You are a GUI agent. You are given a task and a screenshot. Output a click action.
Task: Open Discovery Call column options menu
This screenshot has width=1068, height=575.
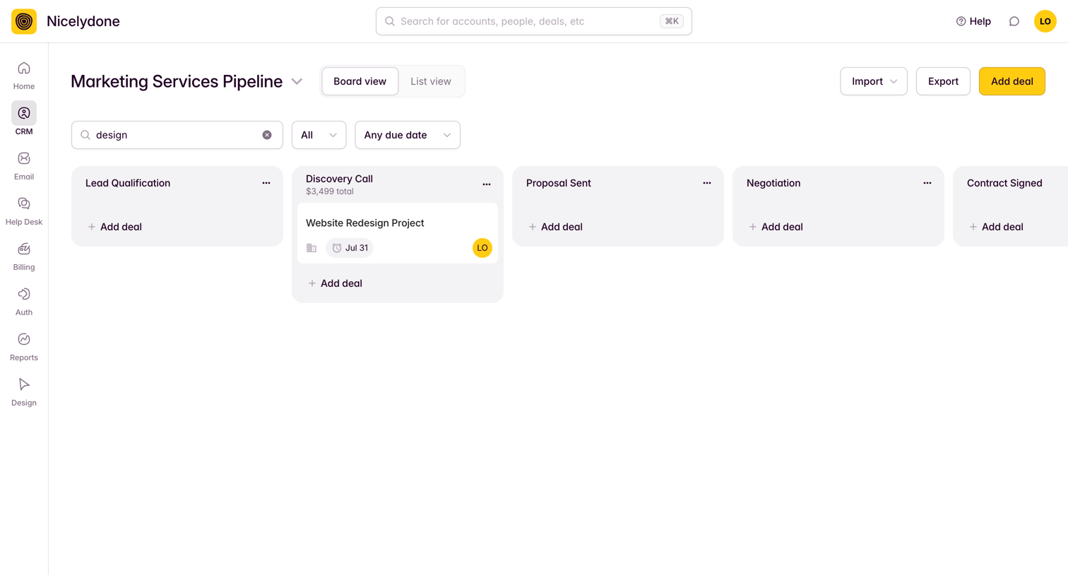[487, 184]
